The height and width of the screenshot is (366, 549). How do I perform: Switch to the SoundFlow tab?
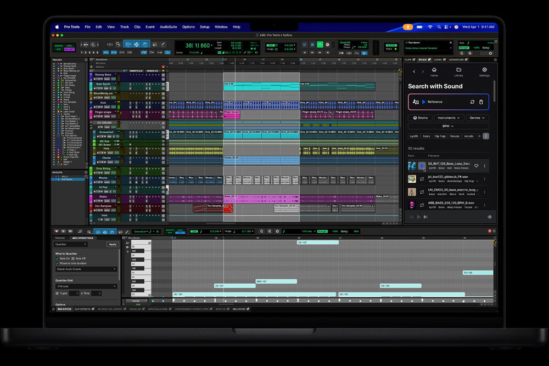[458, 60]
